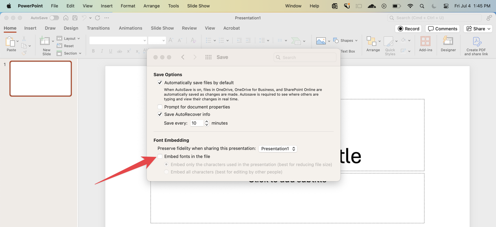Click the Show All preferences grid icon
Viewport: 496px width, 227px height.
click(x=208, y=57)
